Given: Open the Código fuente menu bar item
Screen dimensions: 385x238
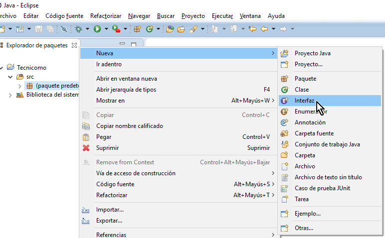Looking at the screenshot, I should (x=64, y=16).
